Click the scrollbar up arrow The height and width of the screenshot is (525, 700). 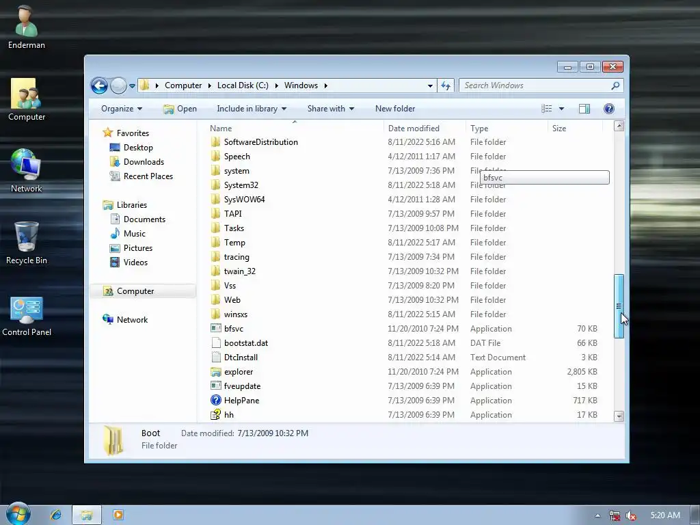619,126
